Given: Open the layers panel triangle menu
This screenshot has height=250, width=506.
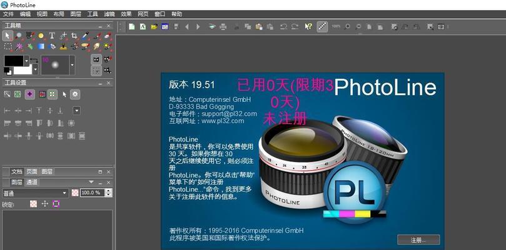Looking at the screenshot, I should pyautogui.click(x=91, y=182).
